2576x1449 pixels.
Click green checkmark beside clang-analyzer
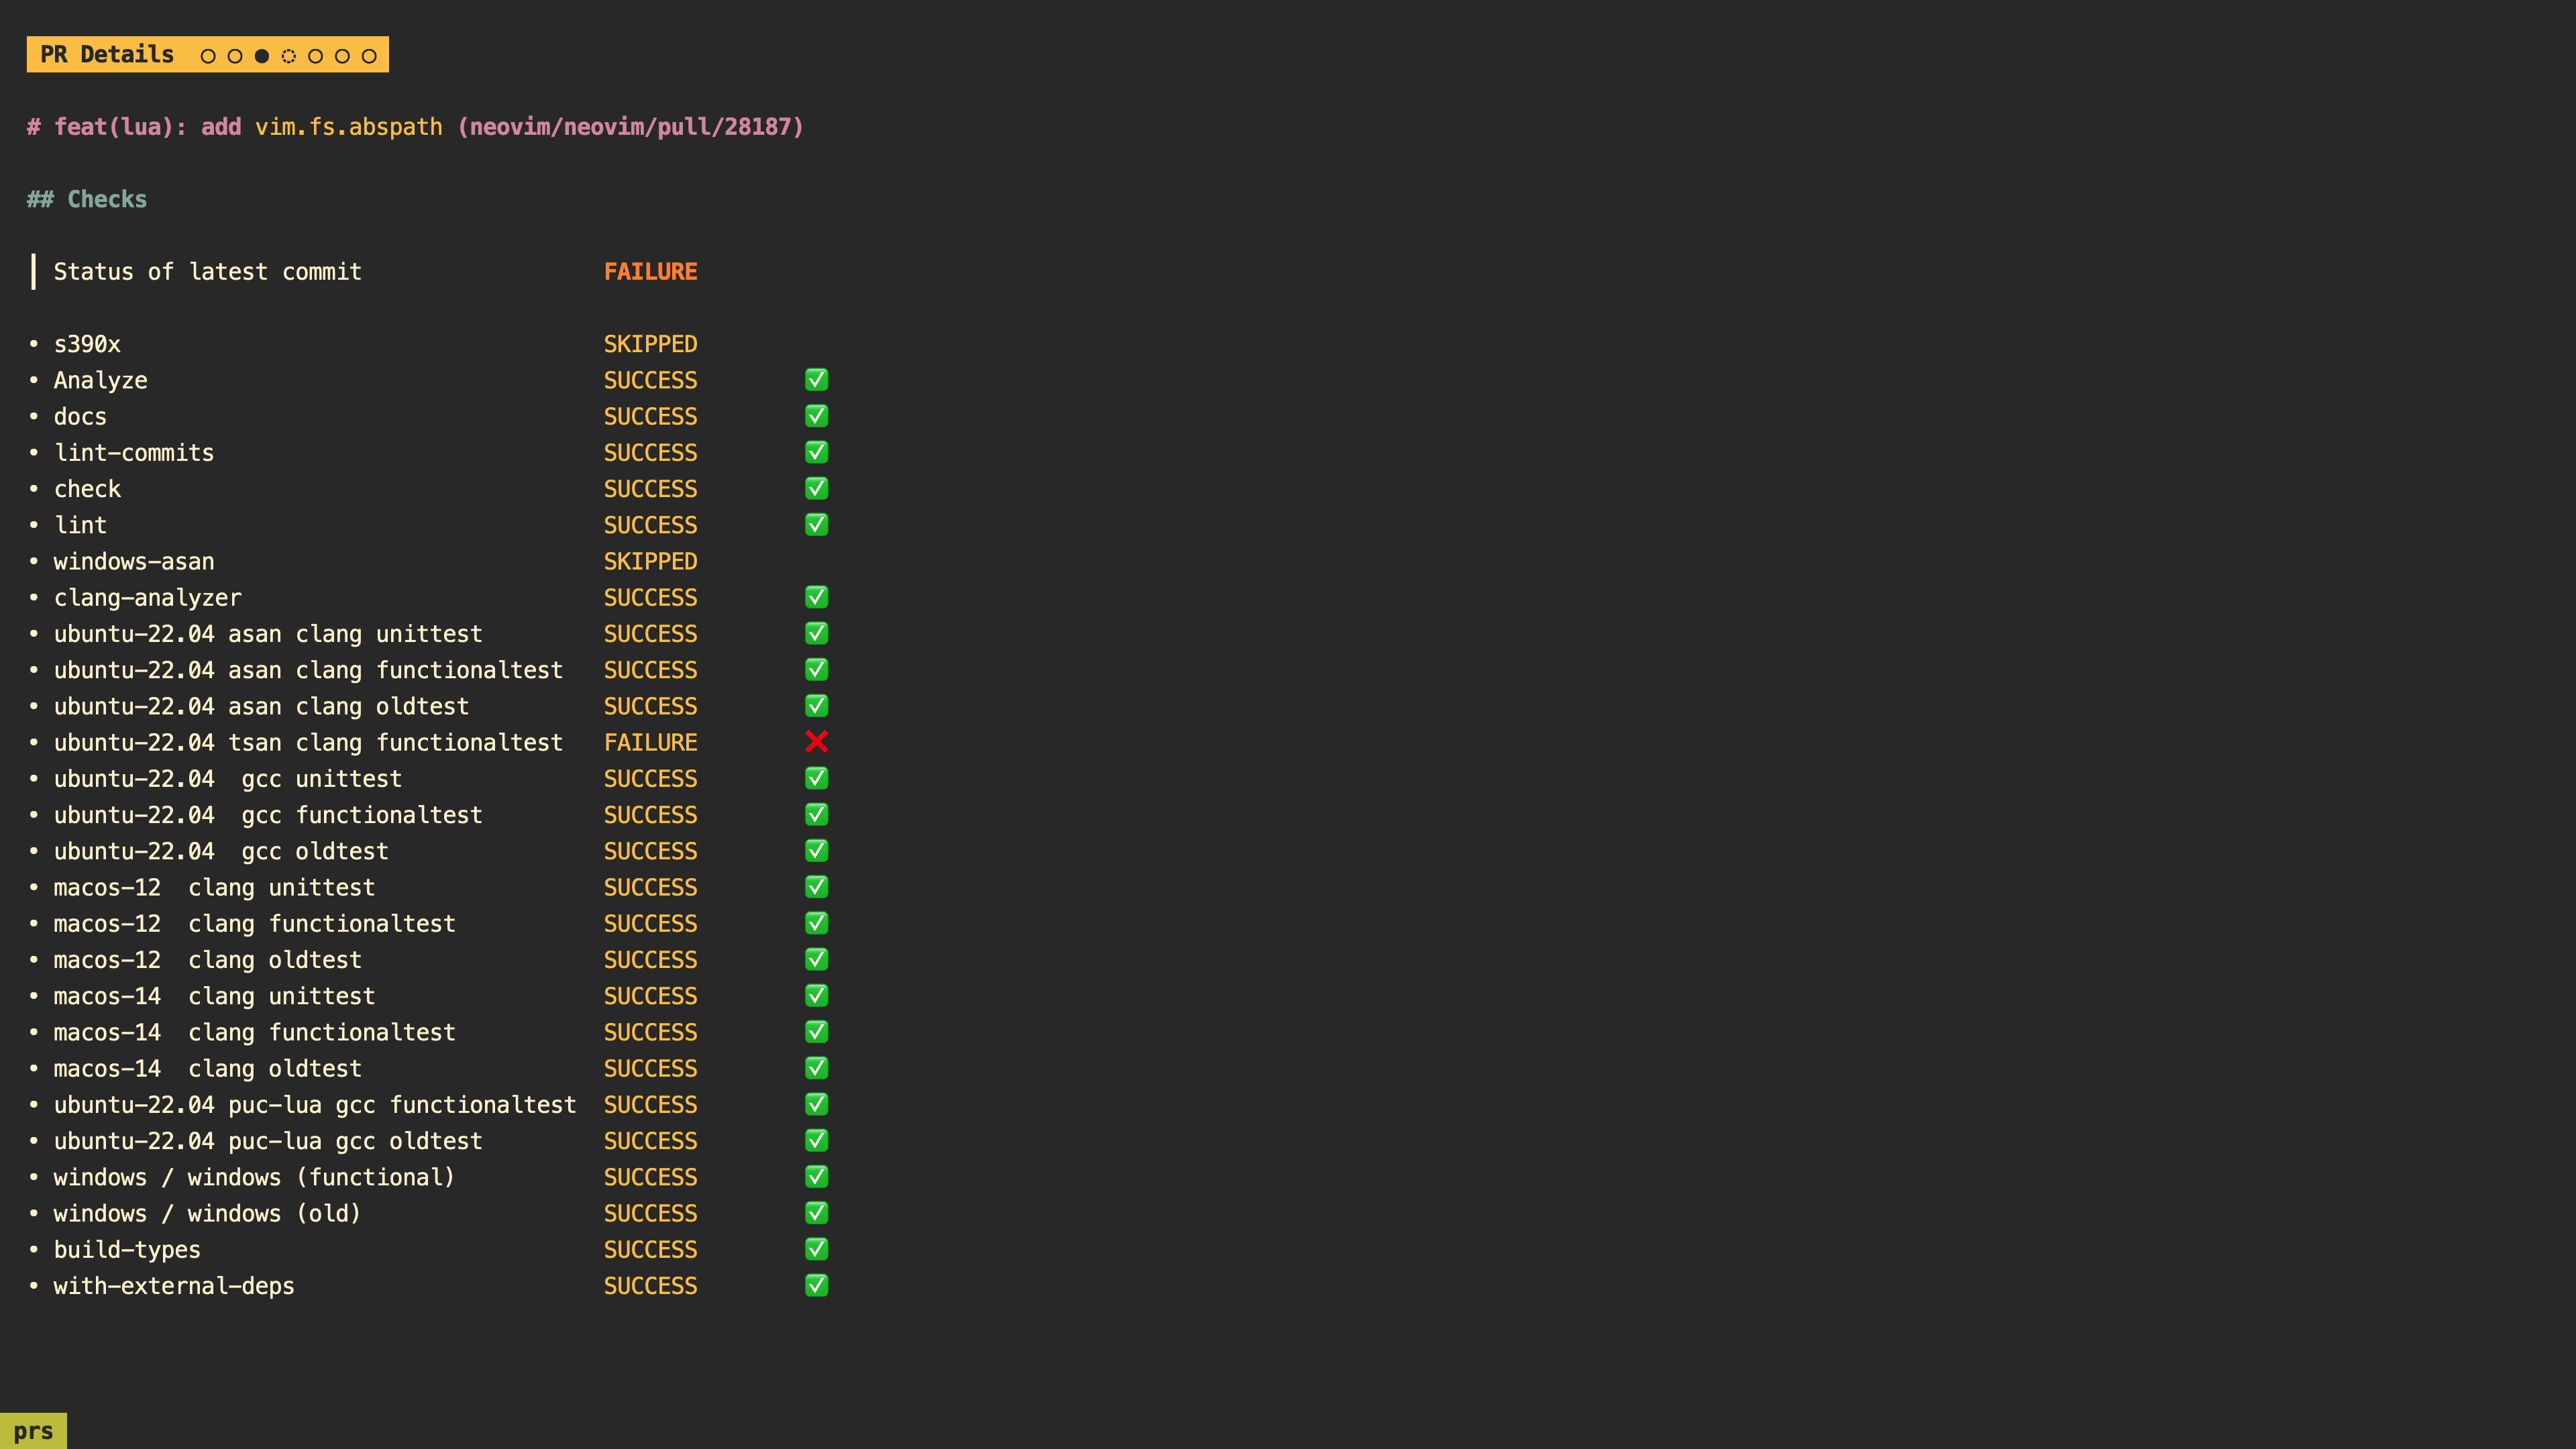816,597
